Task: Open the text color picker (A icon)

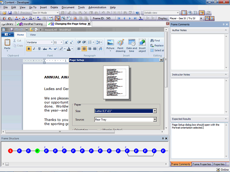Action: tap(69, 49)
